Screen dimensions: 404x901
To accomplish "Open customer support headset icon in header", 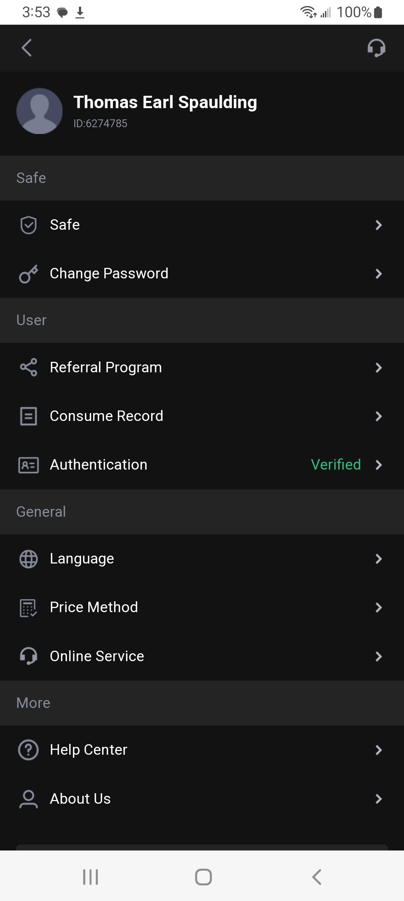I will 376,48.
